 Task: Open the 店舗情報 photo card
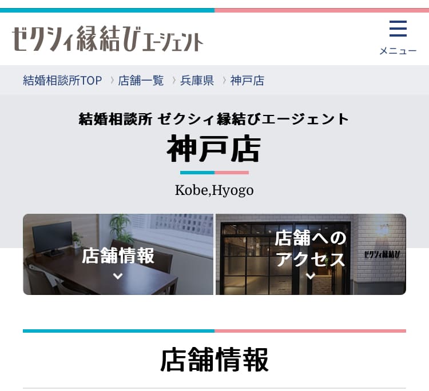click(x=118, y=254)
